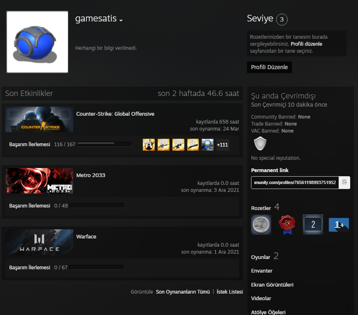Viewport: 358px width, 315px height.
Task: Open the blue 1+ badge
Action: point(339,225)
